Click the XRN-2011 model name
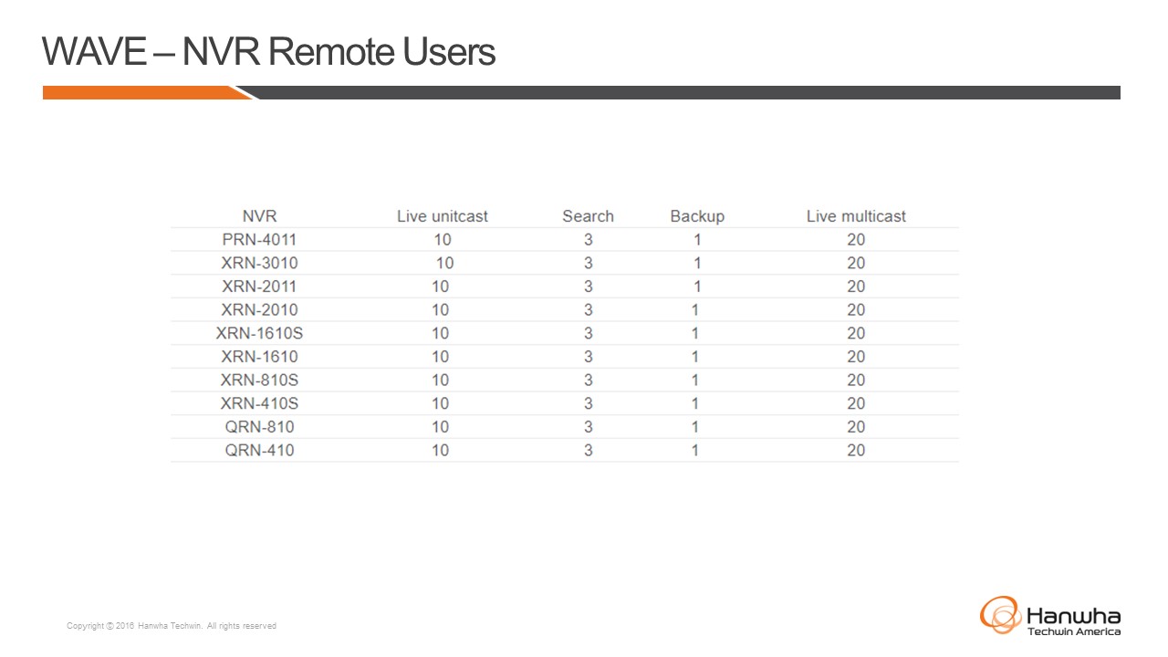 click(x=259, y=287)
